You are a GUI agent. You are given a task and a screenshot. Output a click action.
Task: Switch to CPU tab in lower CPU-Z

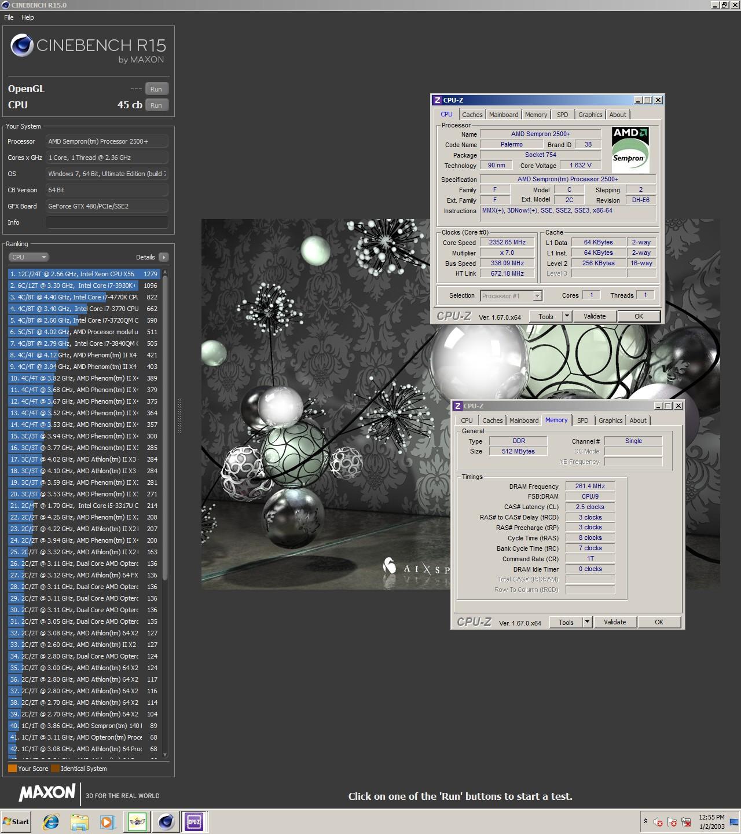(x=467, y=420)
